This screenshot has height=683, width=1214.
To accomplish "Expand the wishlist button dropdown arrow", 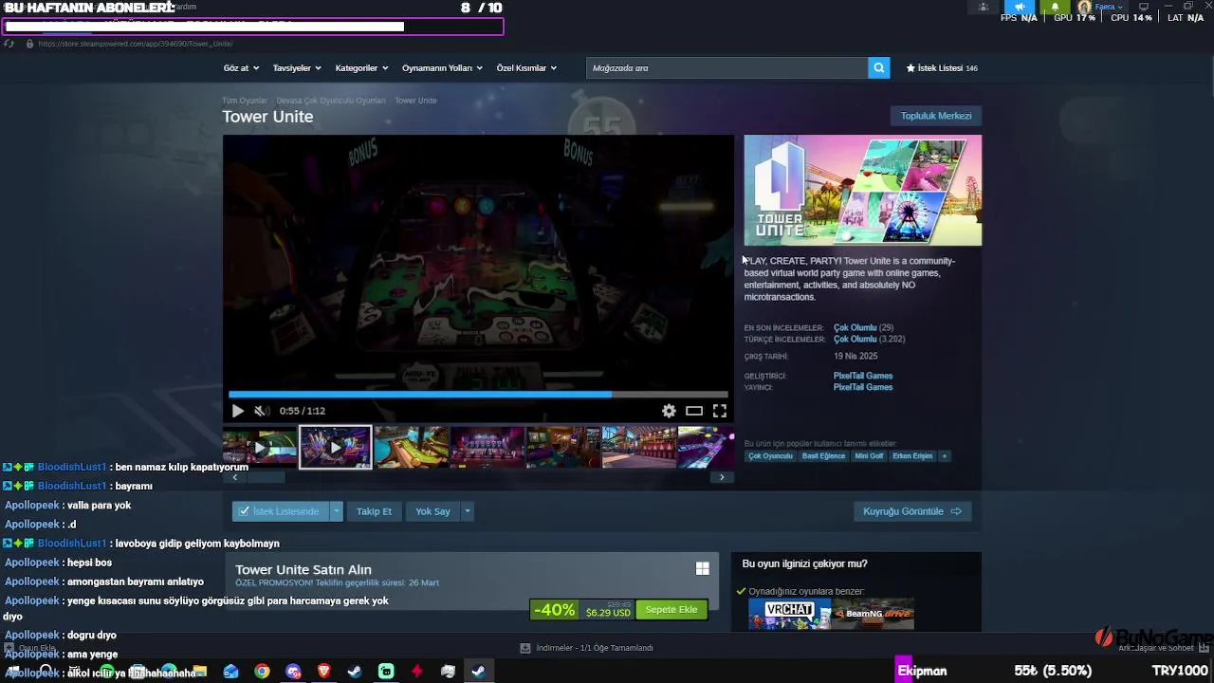I will tap(336, 511).
